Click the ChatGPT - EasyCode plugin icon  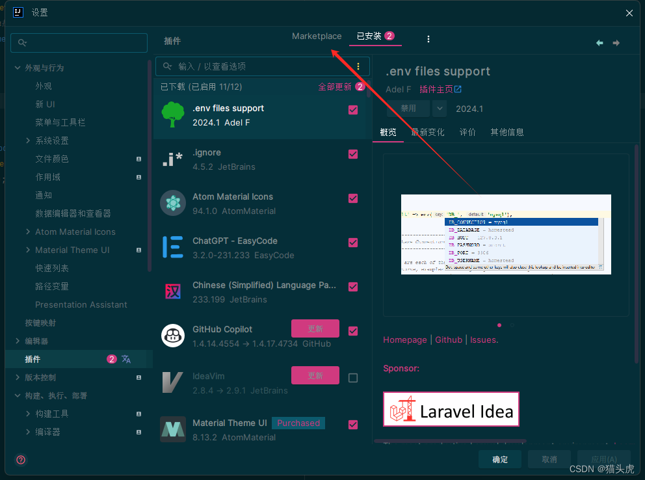[173, 247]
